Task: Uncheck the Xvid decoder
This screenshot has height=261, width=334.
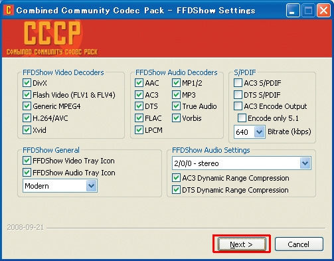Action: 27,130
